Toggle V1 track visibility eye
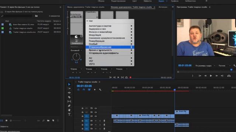Screen dimensions: 236x132 (x=96, y=116)
